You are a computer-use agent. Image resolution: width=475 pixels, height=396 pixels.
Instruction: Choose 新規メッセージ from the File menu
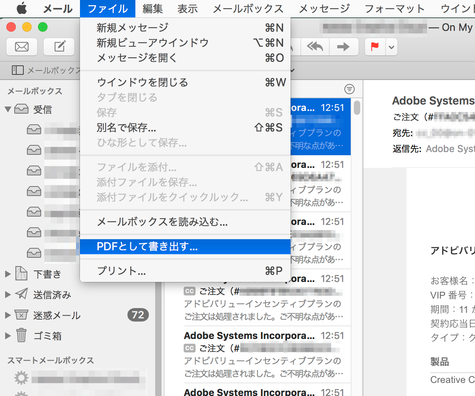(185, 27)
